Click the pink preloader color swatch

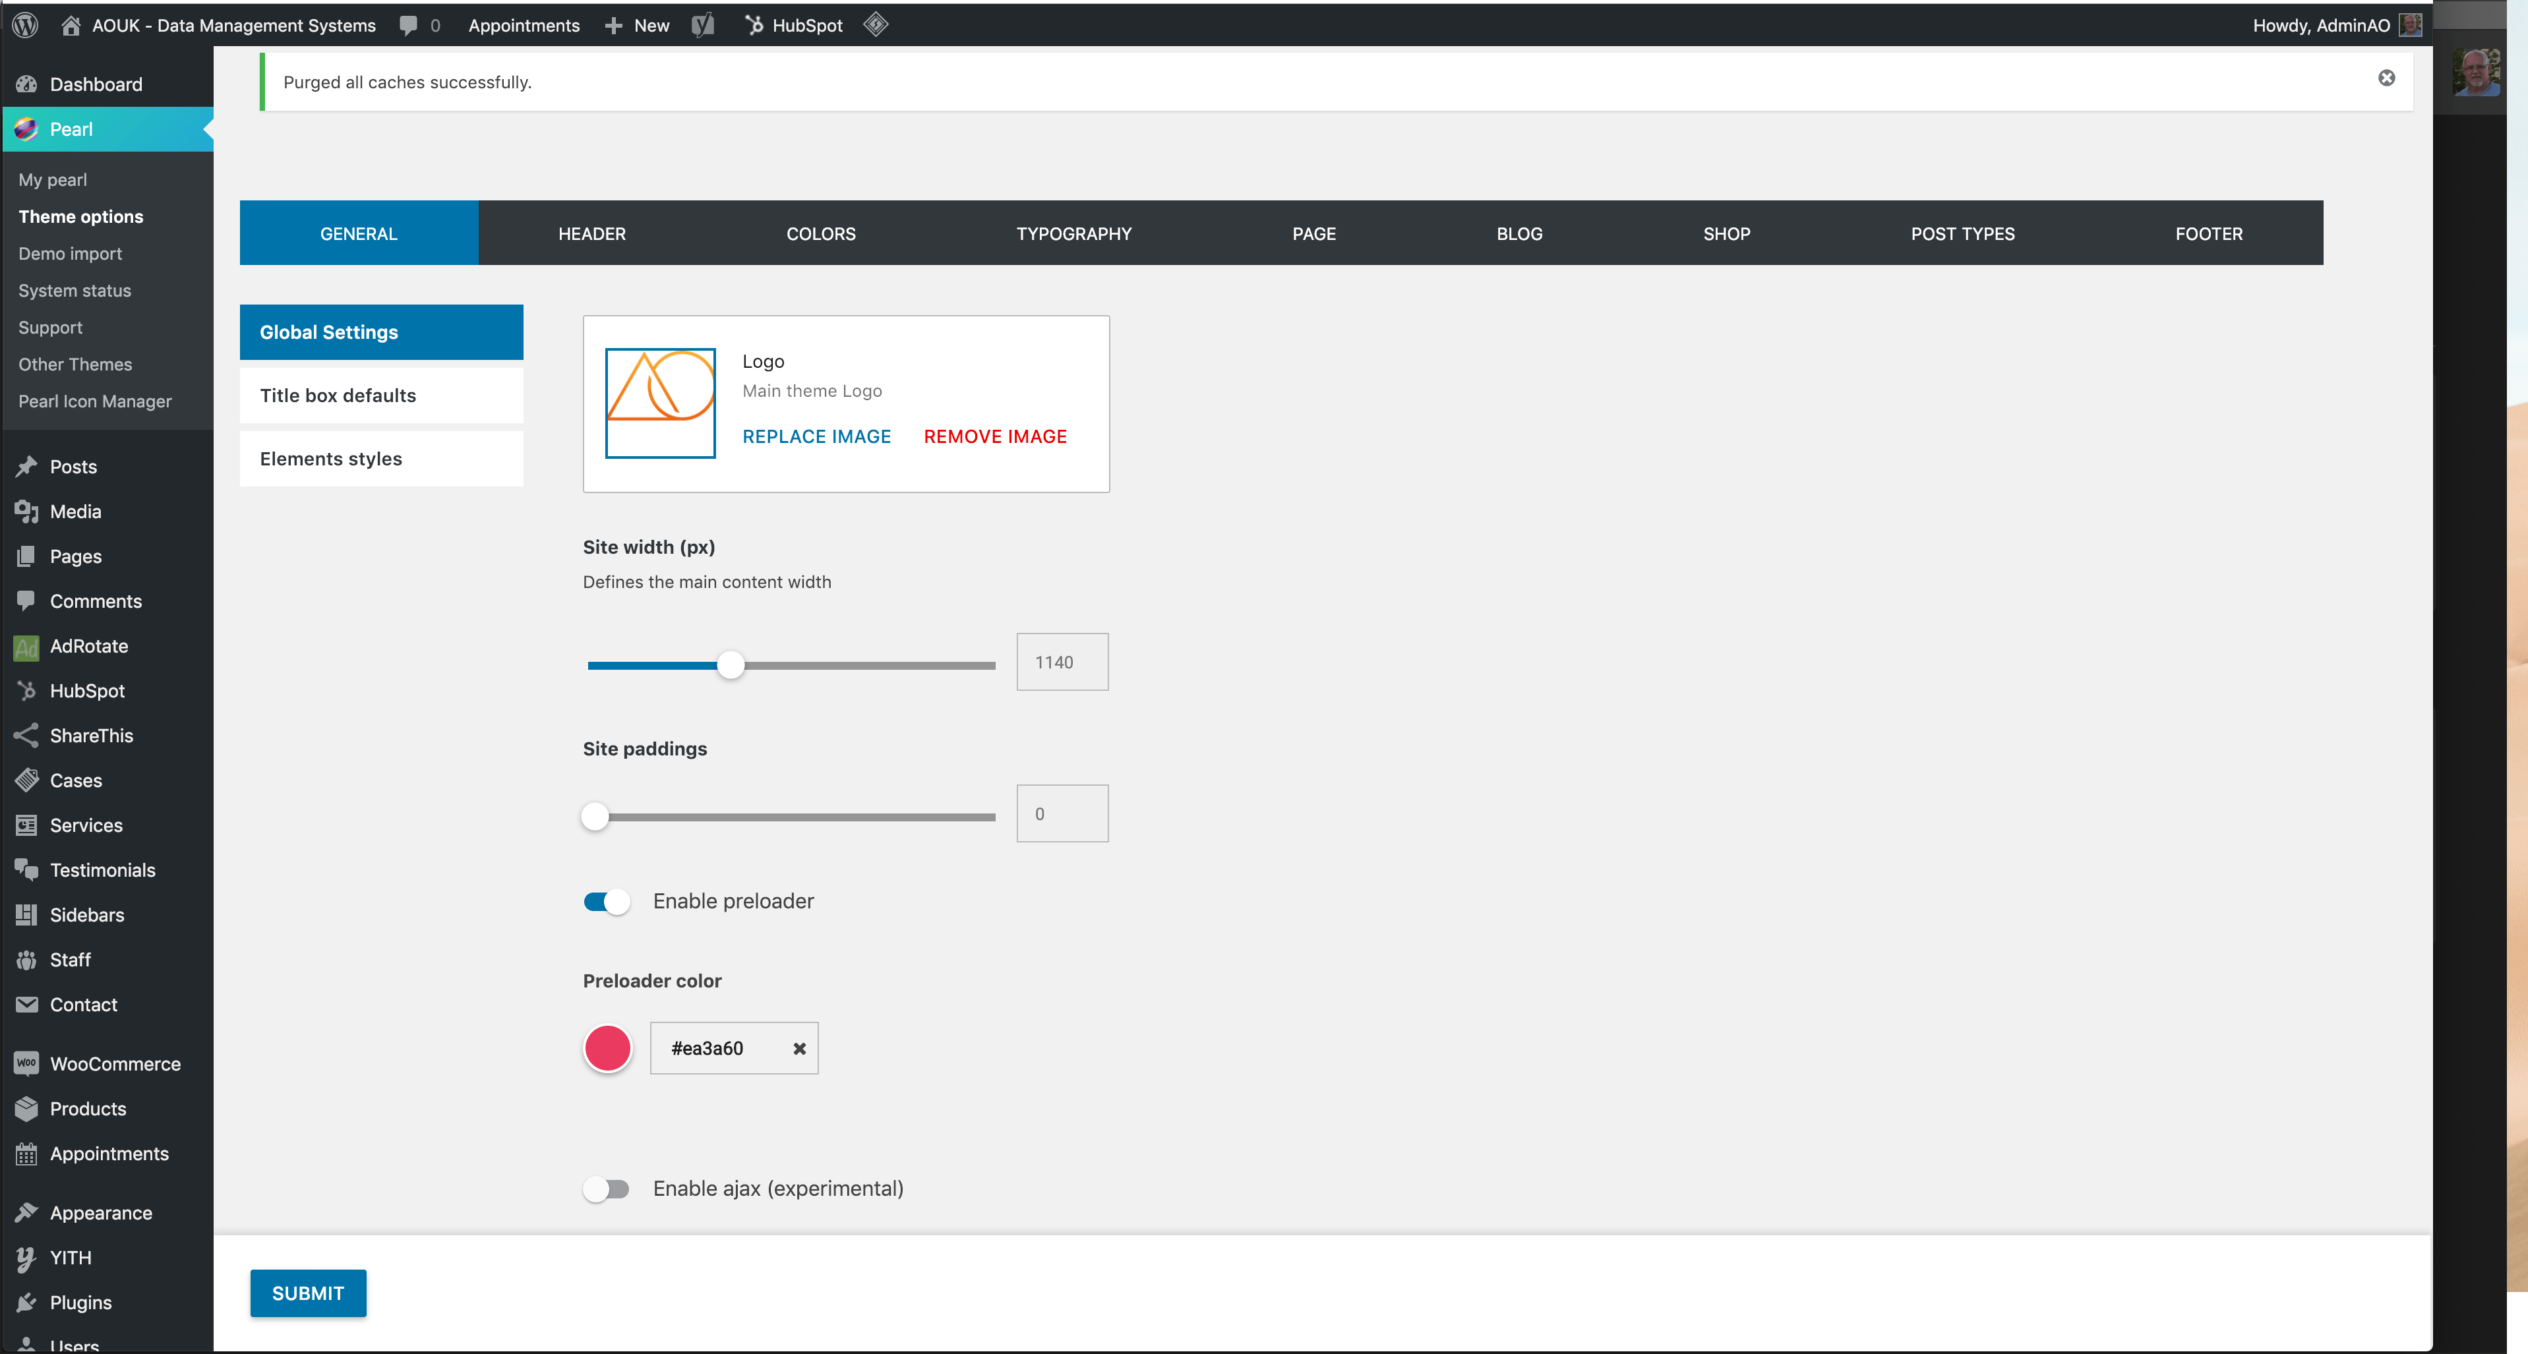pos(607,1049)
